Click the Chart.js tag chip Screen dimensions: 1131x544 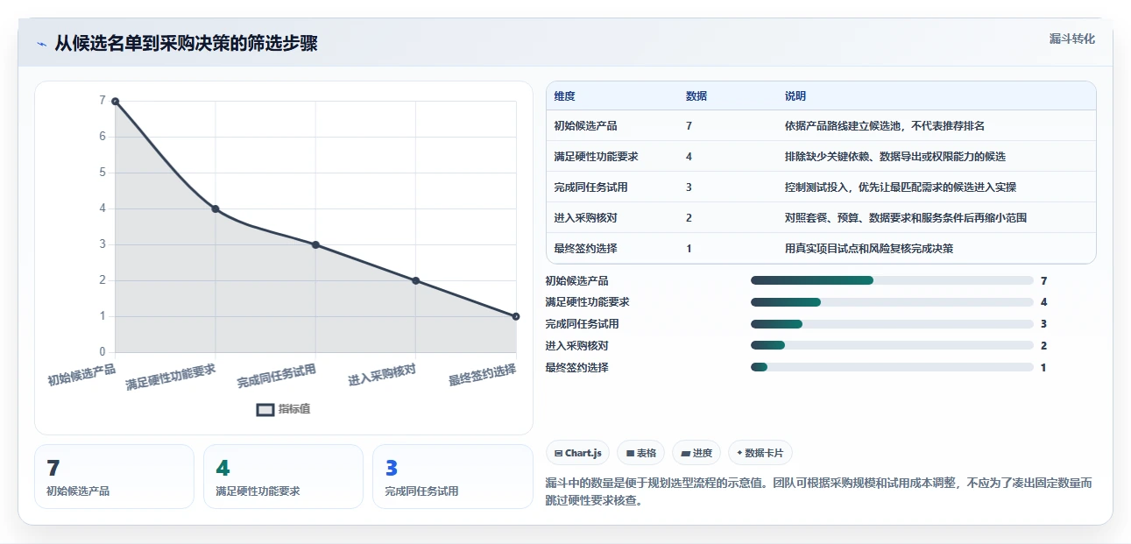(x=578, y=453)
